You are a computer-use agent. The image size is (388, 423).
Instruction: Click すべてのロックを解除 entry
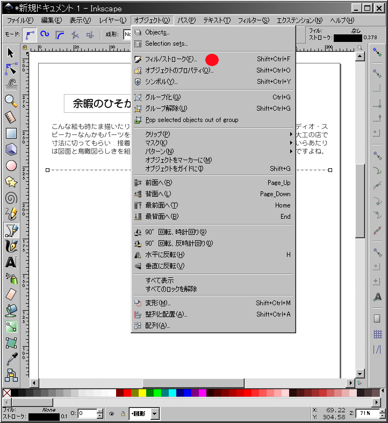(x=213, y=289)
